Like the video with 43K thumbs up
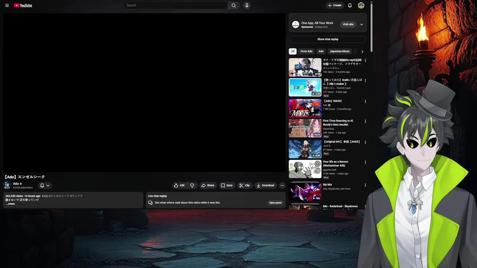The width and height of the screenshot is (477, 268). coord(179,185)
